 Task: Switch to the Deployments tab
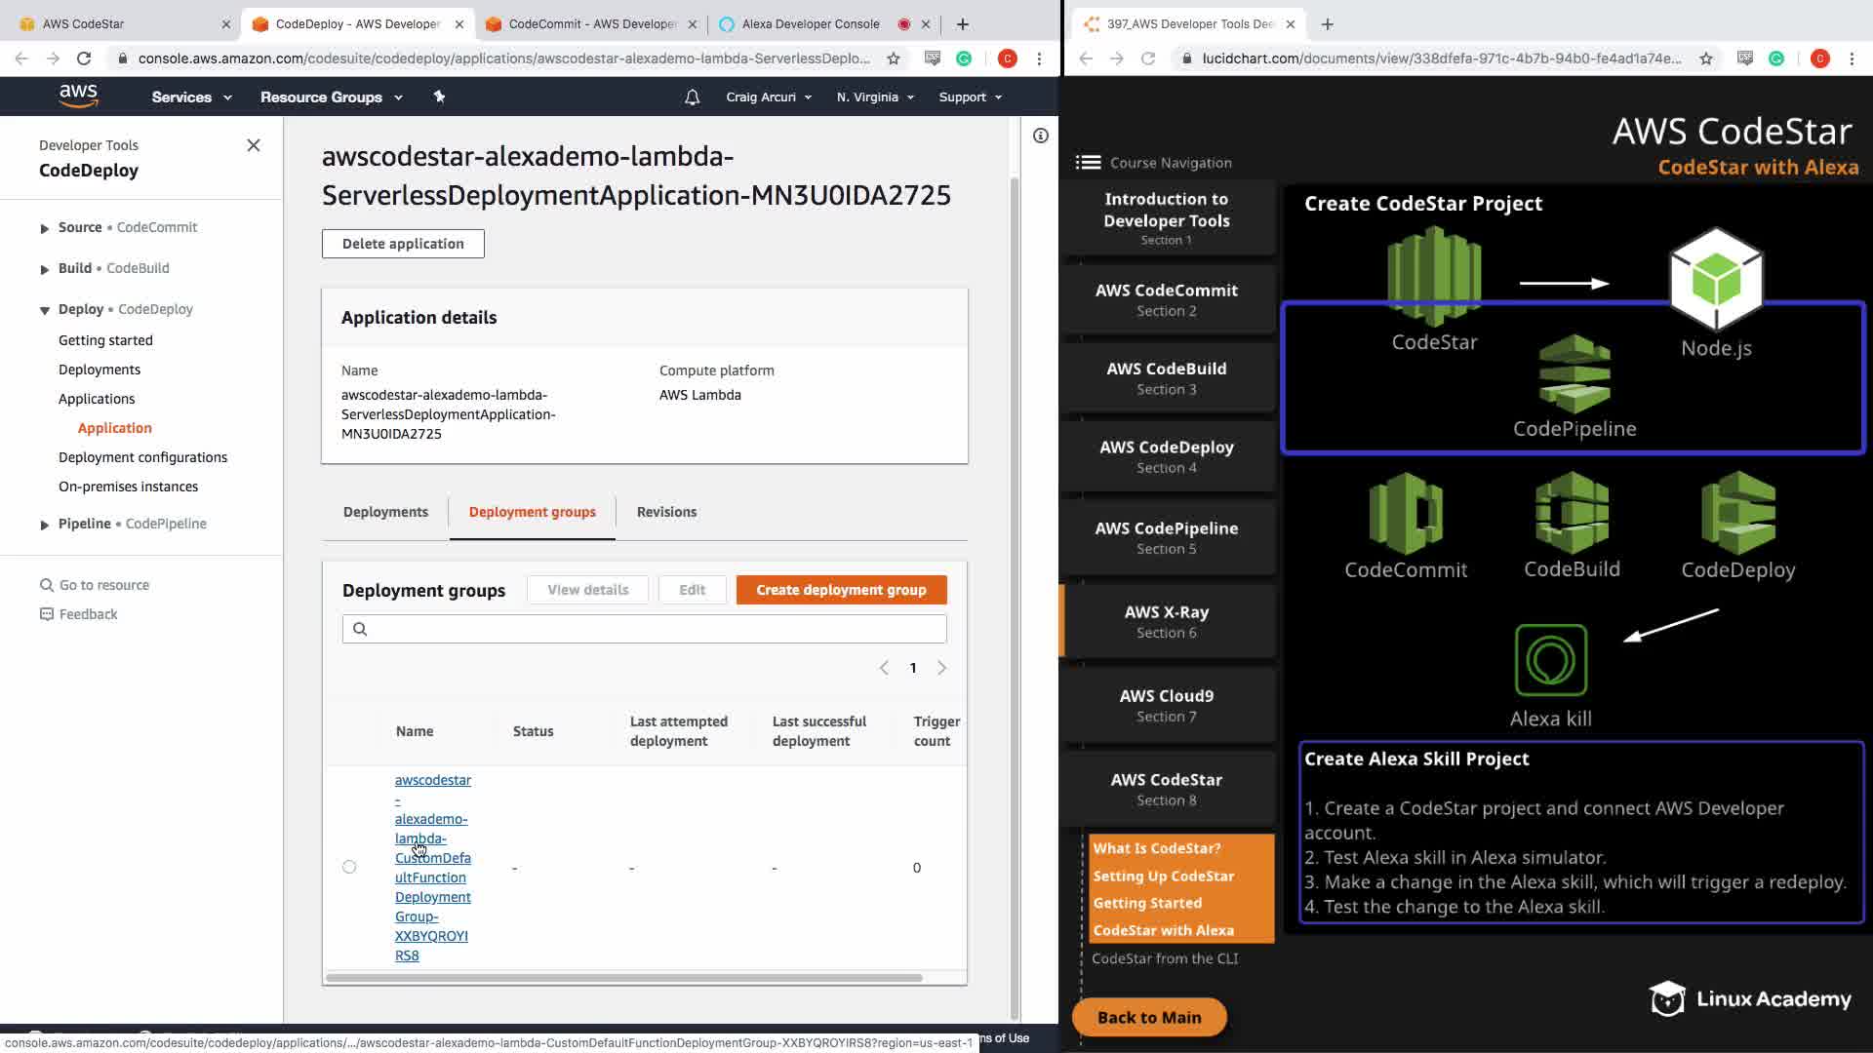coord(385,512)
